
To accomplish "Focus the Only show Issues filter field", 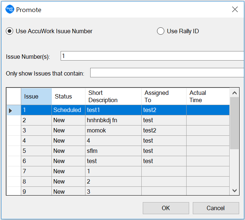I will point(166,73).
